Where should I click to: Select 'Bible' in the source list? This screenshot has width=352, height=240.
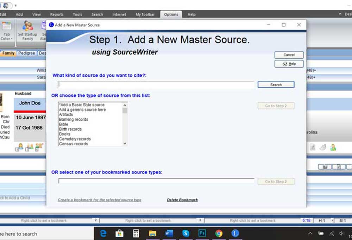coord(90,124)
